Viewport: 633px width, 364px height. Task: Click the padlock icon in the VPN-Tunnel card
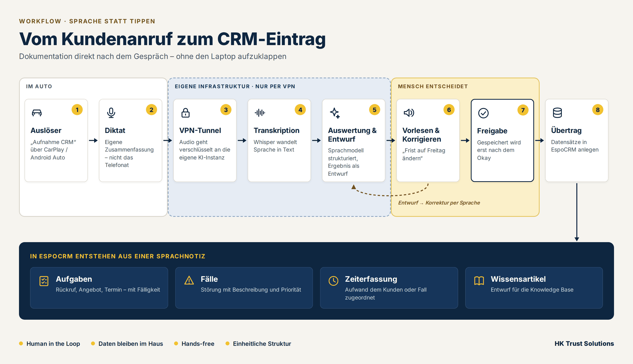pyautogui.click(x=185, y=113)
